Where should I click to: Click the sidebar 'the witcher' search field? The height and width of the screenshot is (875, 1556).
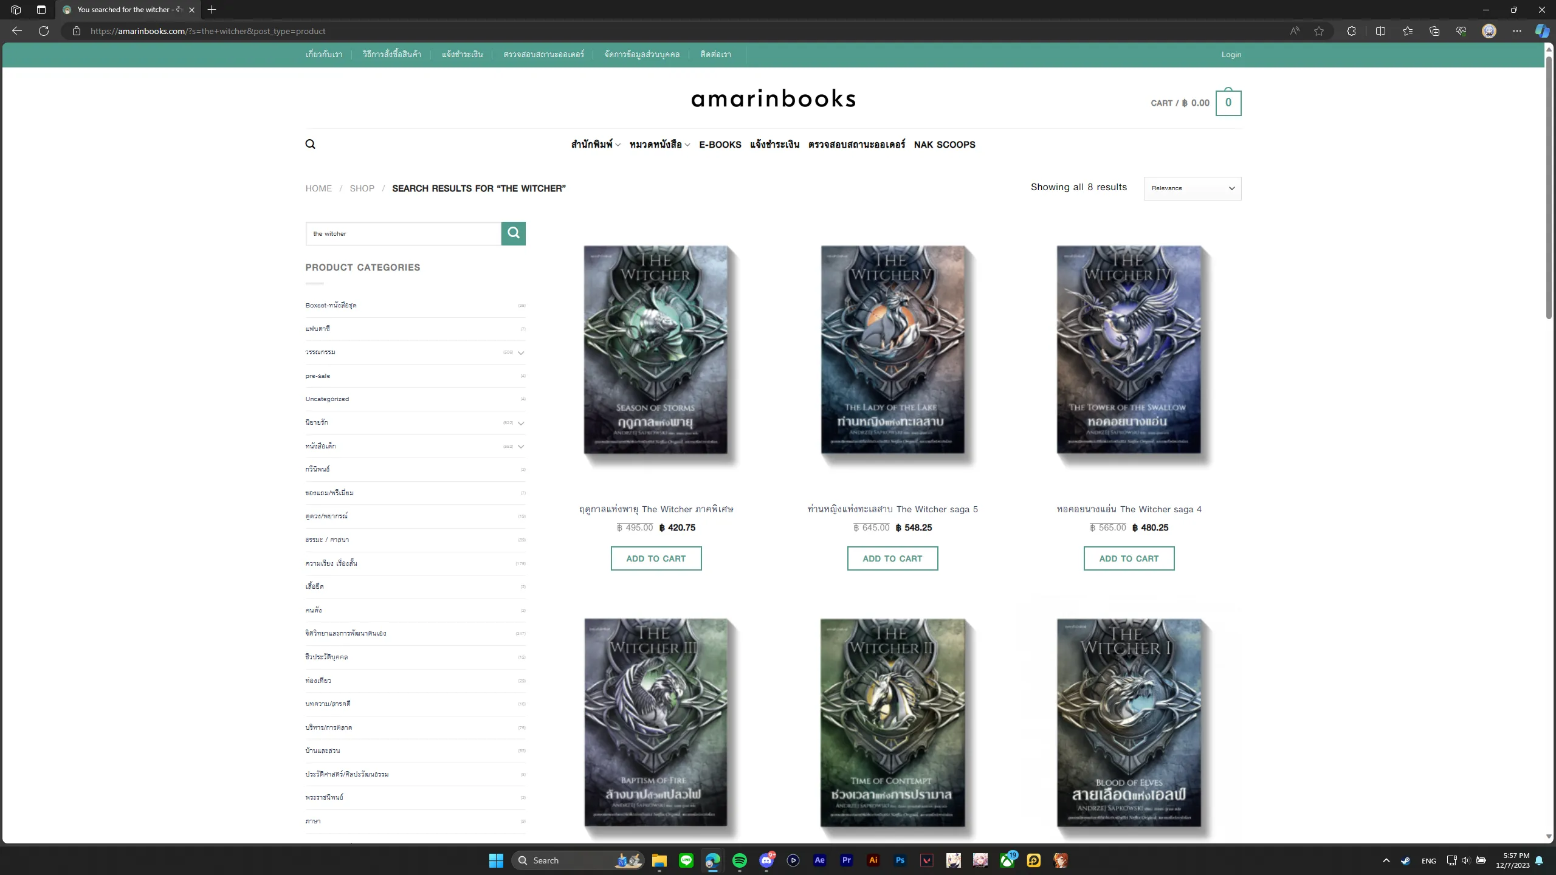(x=404, y=233)
